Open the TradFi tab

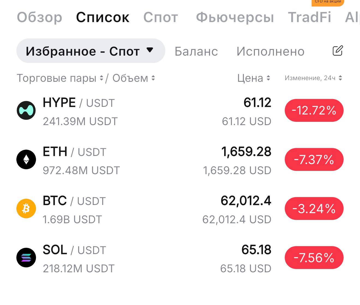[310, 17]
